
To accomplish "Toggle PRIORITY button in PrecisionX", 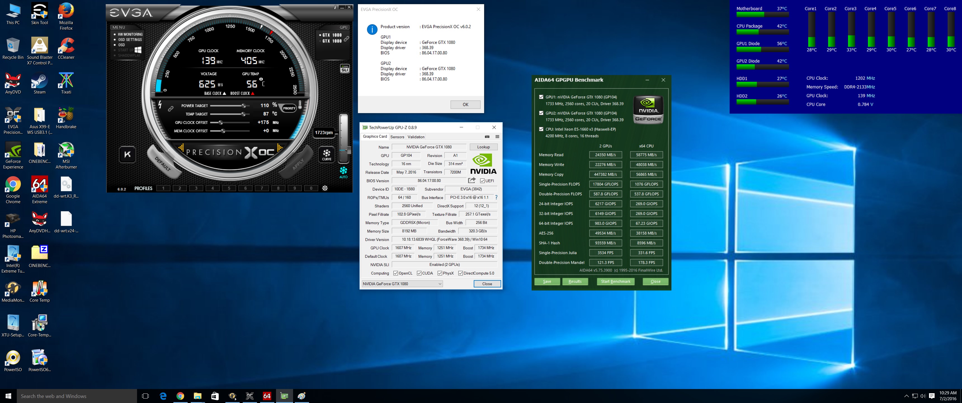I will (289, 108).
